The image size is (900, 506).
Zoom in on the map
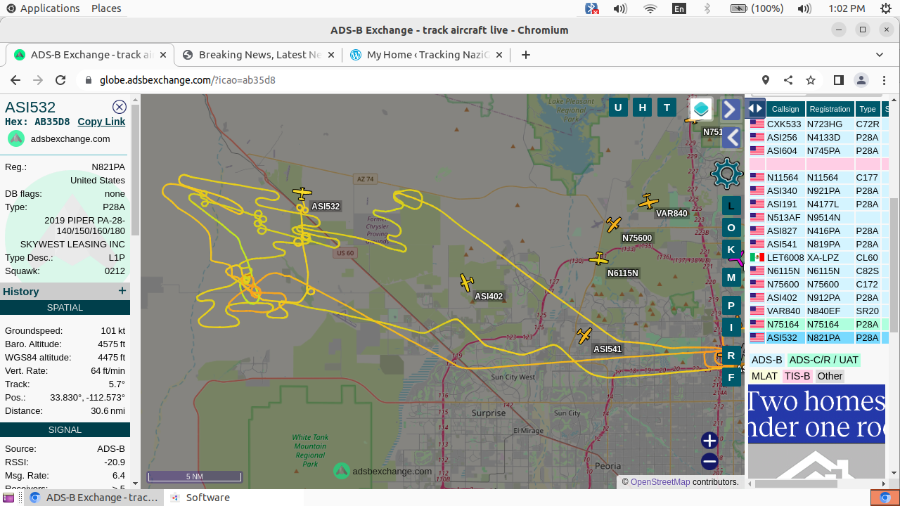pyautogui.click(x=709, y=441)
